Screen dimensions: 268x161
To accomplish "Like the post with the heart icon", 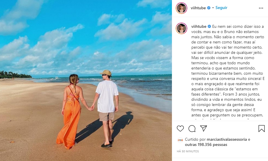I will coord(180,129).
